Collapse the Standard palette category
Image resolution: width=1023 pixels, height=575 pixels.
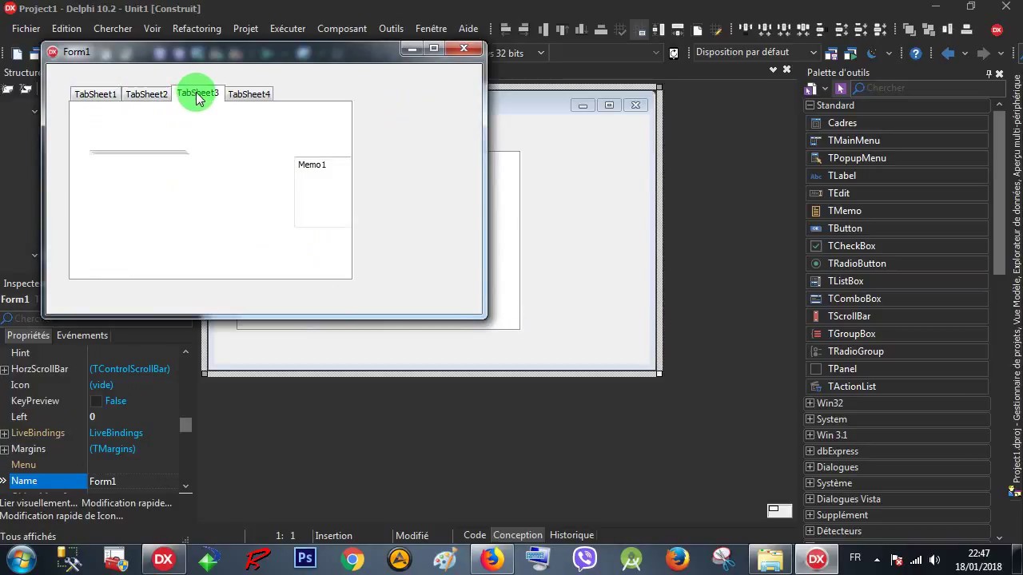pos(810,105)
